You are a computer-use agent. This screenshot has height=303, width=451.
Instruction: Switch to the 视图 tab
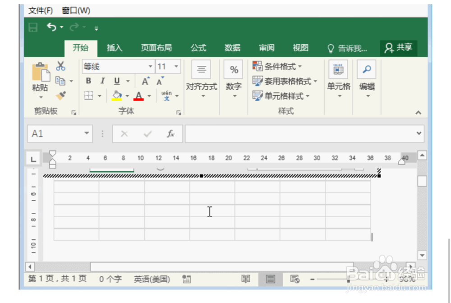[300, 48]
